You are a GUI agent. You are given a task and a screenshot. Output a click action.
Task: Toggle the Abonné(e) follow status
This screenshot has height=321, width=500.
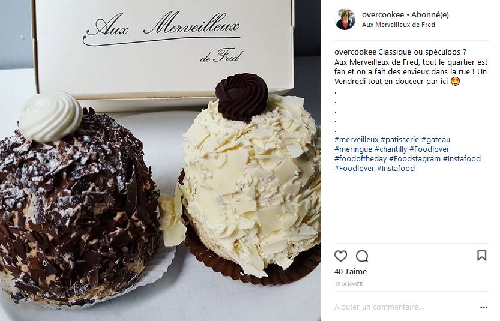click(430, 14)
